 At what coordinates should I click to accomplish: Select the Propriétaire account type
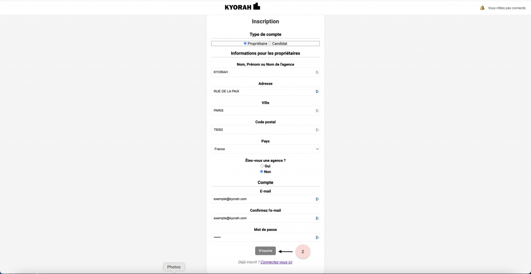(x=245, y=44)
